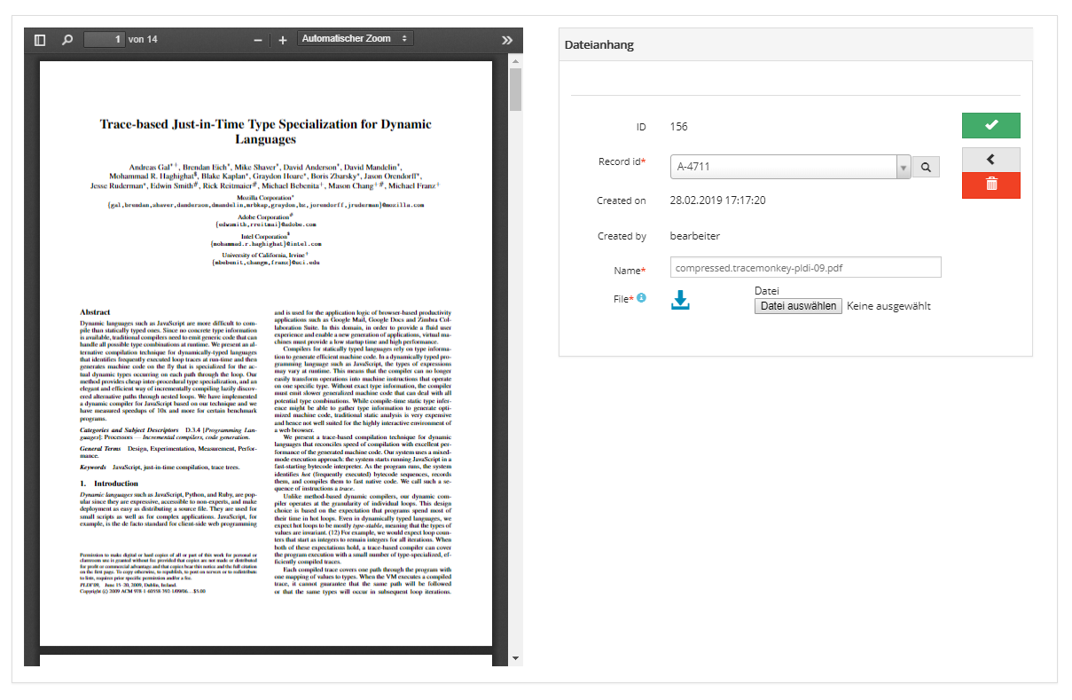Click the Mozilla Corporation affiliation text
This screenshot has width=1072, height=700.
click(x=266, y=197)
